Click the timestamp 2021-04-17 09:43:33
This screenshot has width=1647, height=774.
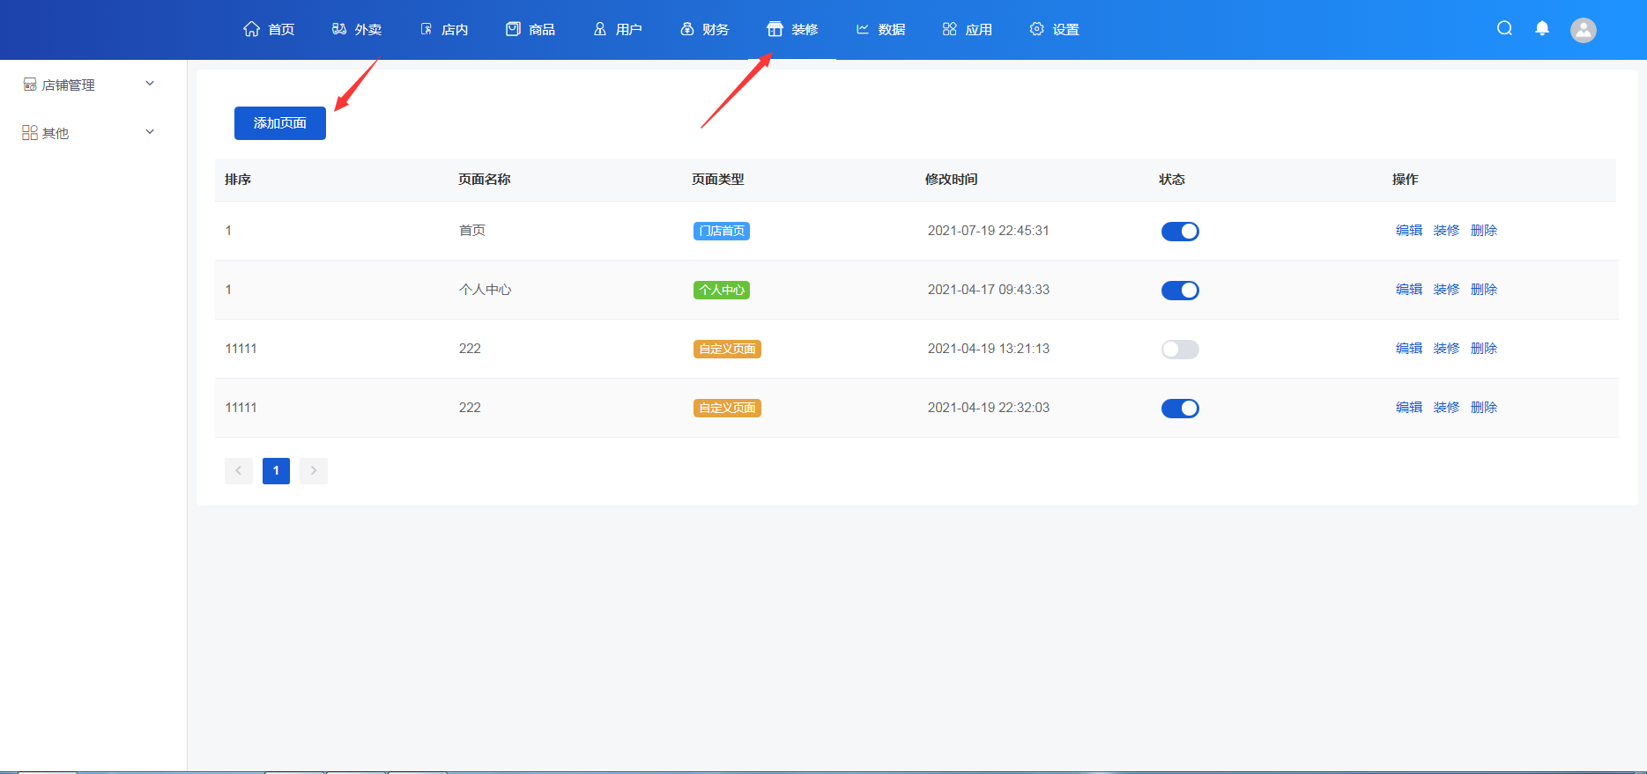(x=989, y=290)
